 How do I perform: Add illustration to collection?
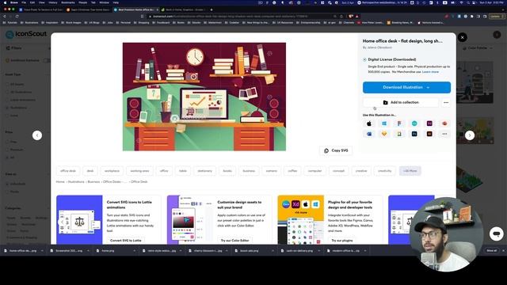[401, 102]
